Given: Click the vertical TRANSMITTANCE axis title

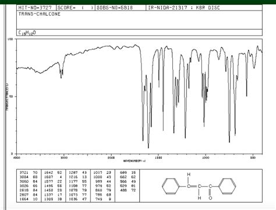Looking at the screenshot, I should pos(7,97).
